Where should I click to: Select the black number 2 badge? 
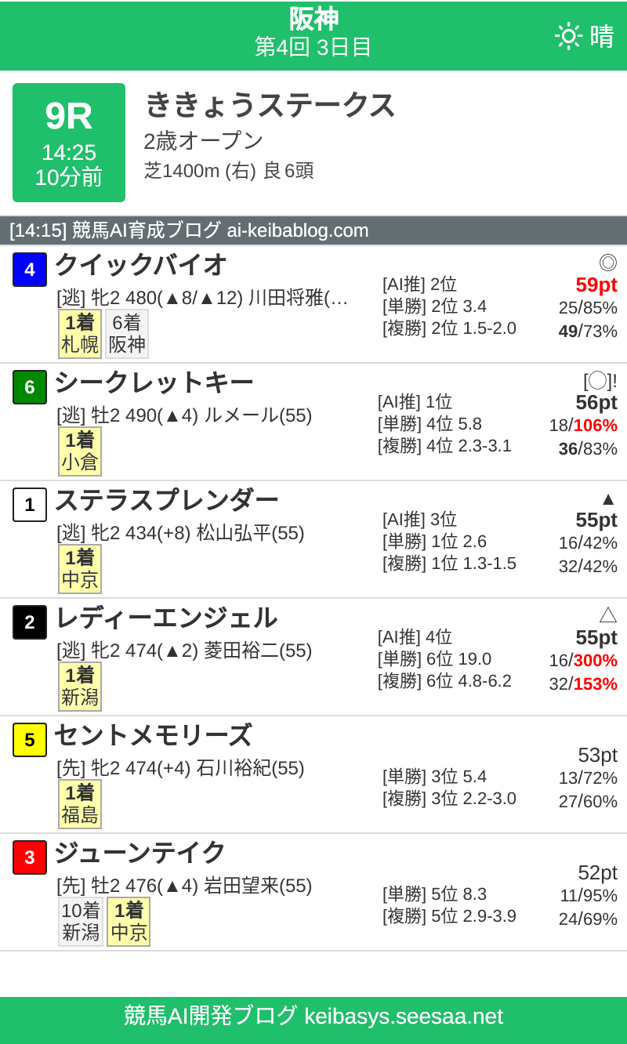[29, 622]
